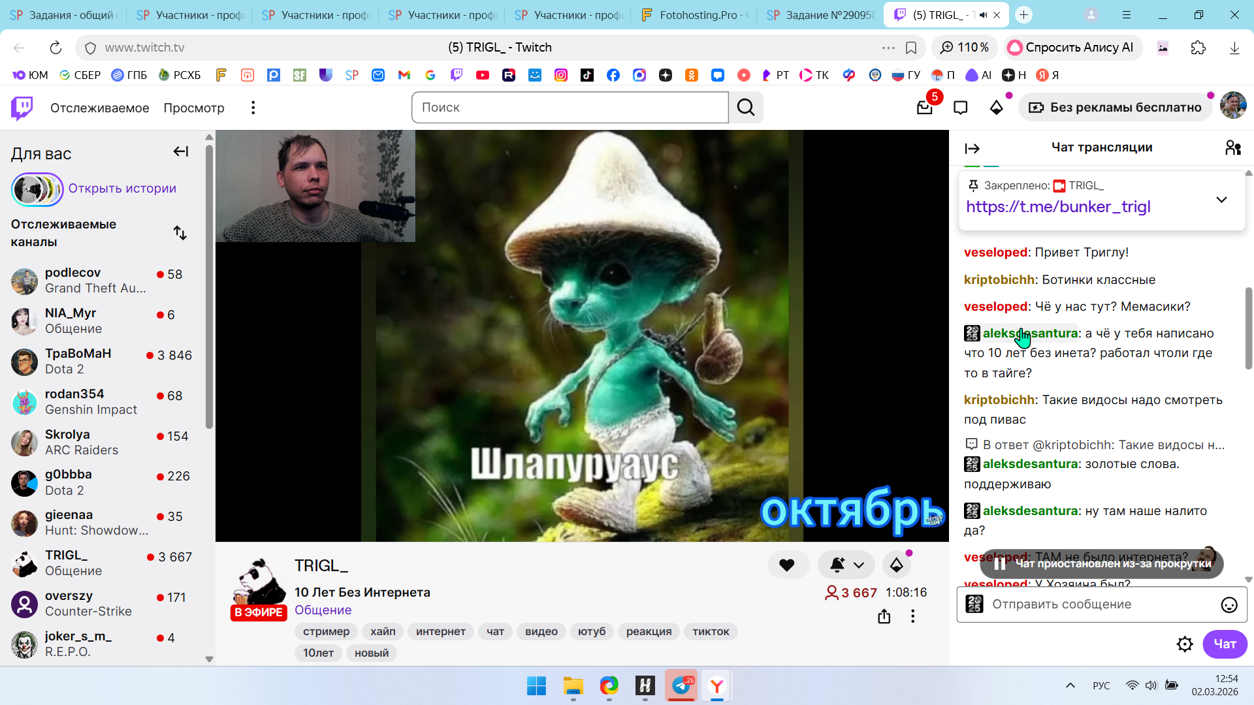Viewport: 1254px width, 705px height.
Task: Open chat community users icon
Action: click(x=1232, y=148)
